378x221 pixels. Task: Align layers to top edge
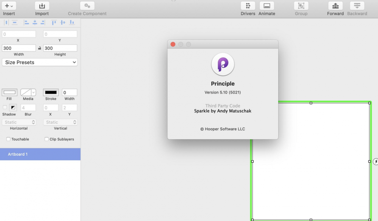pyautogui.click(x=54, y=23)
